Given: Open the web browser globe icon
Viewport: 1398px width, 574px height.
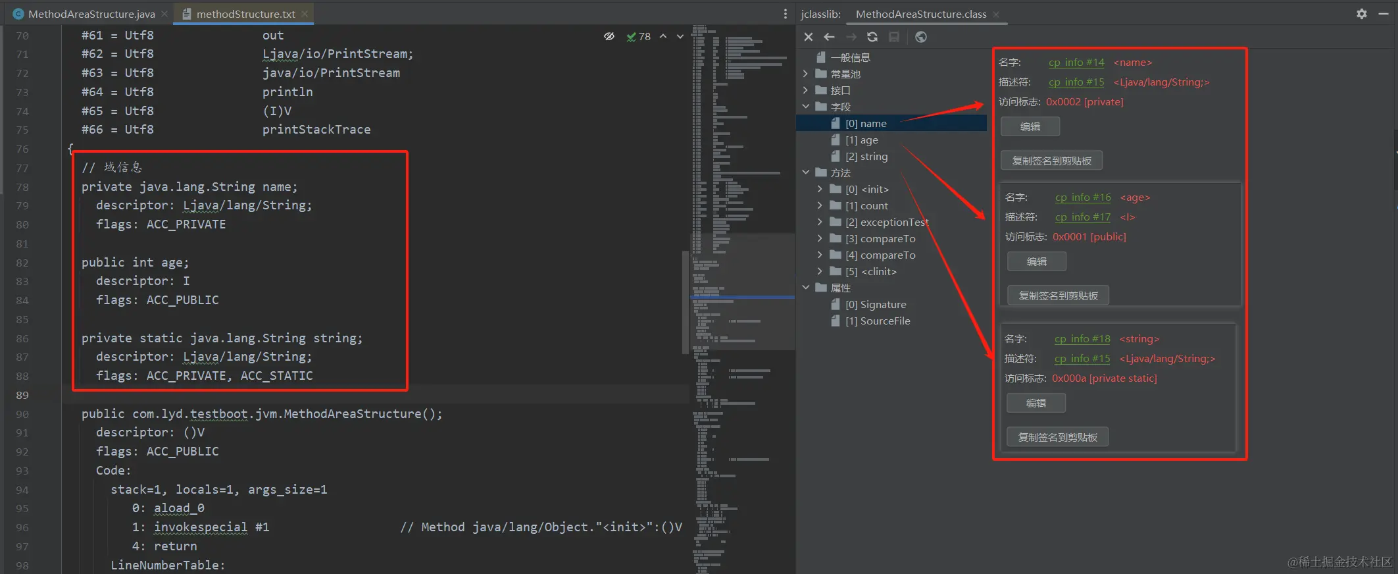Looking at the screenshot, I should (x=921, y=37).
